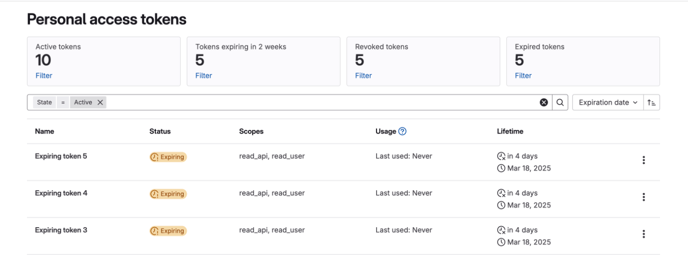Click the search magnifier icon
The width and height of the screenshot is (688, 255).
tap(560, 103)
